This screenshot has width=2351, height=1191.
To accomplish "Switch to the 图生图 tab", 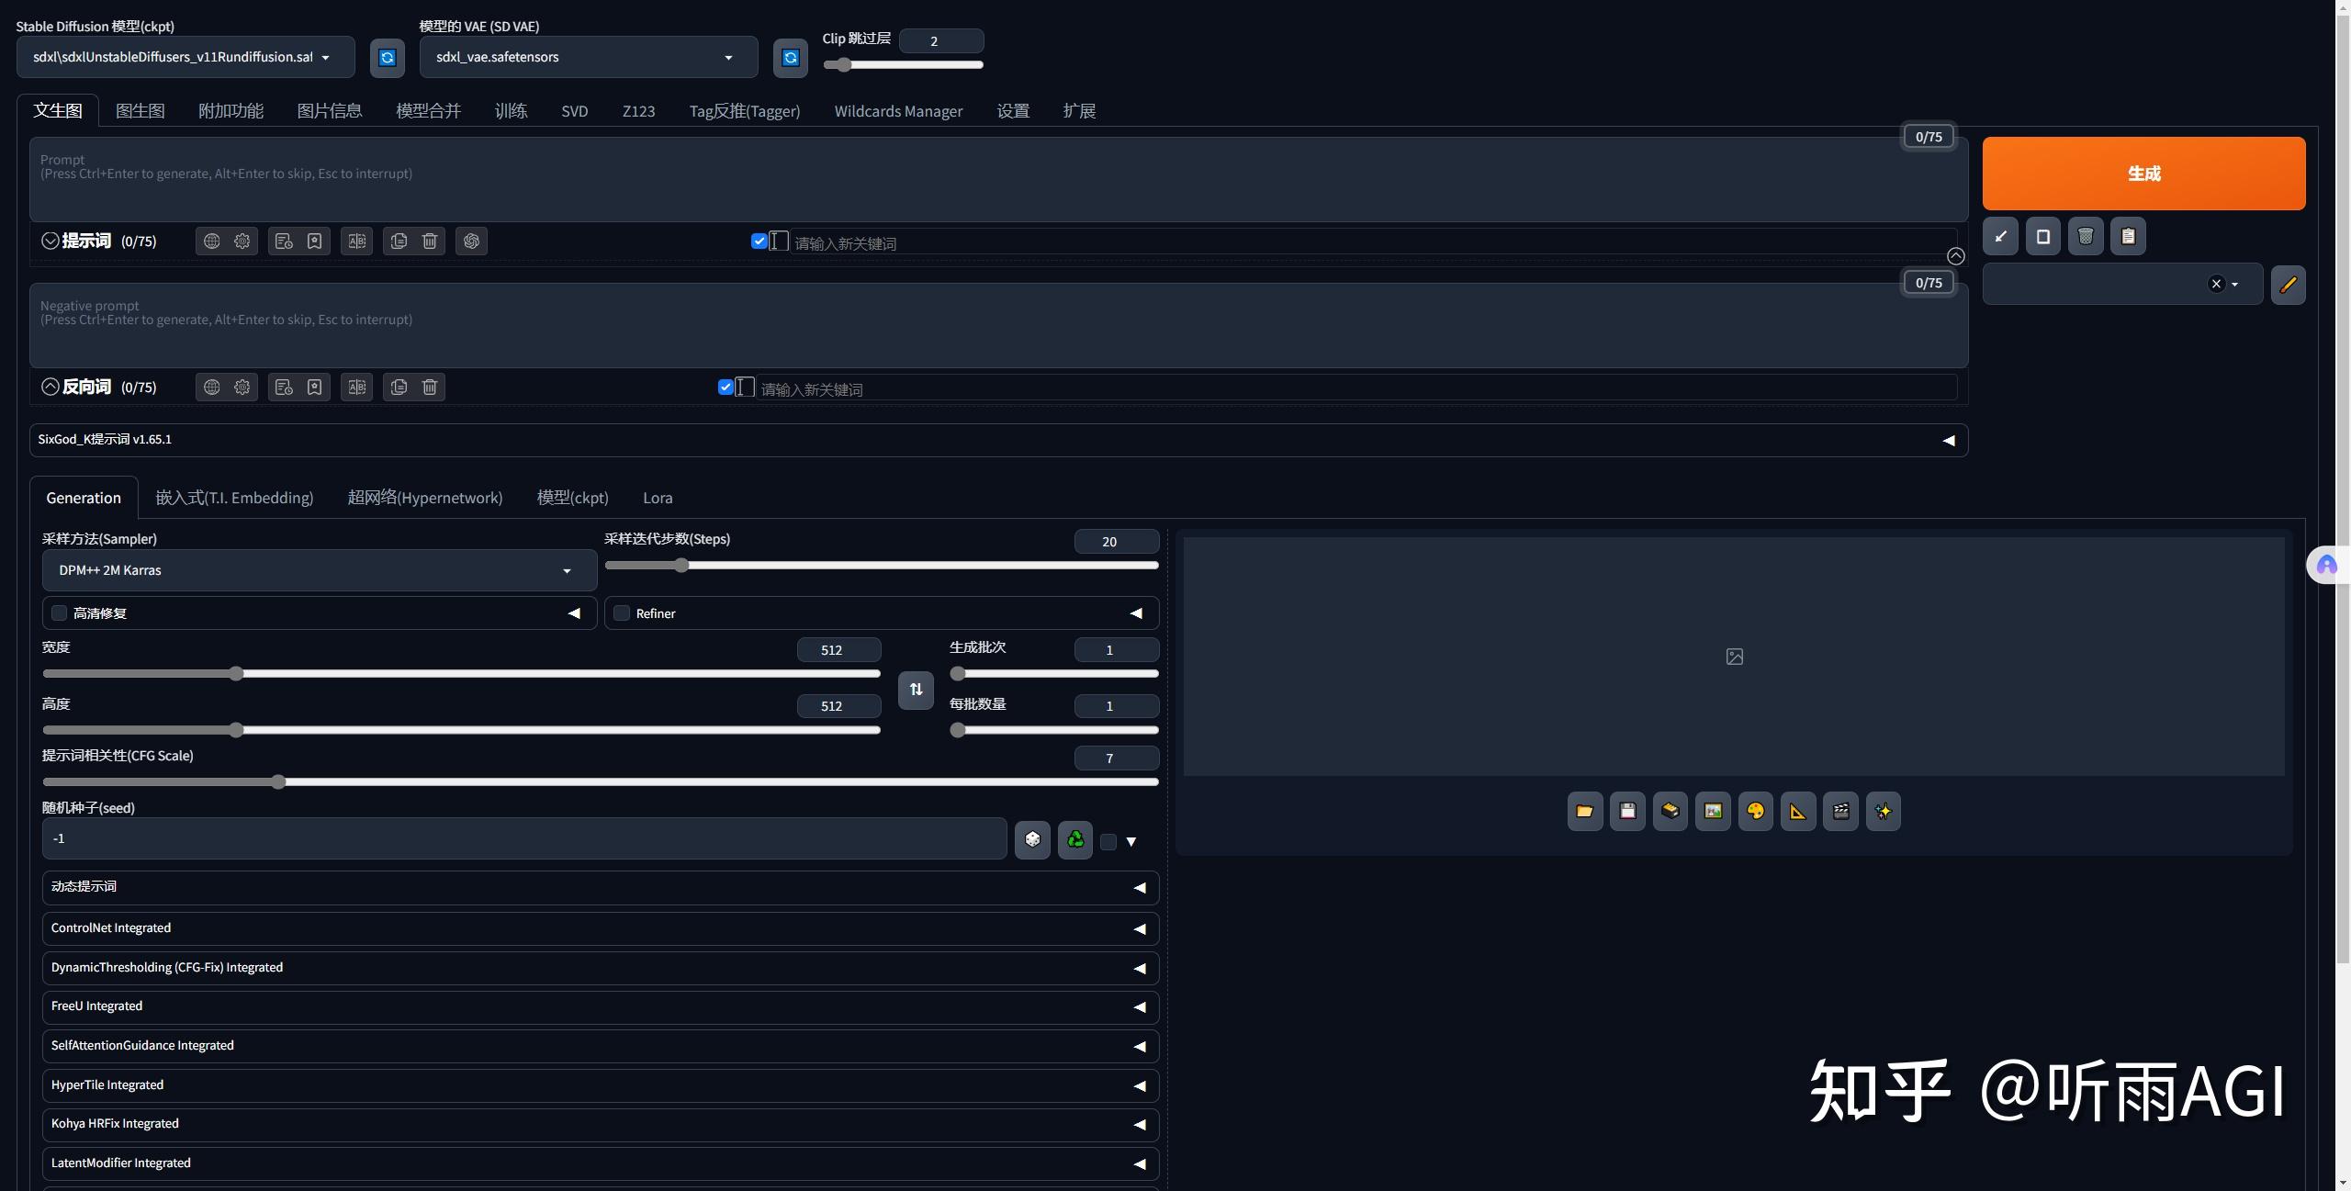I will click(x=140, y=111).
